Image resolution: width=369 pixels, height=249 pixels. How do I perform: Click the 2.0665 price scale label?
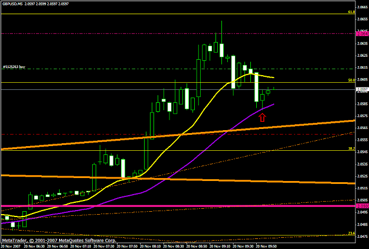coord(363,7)
